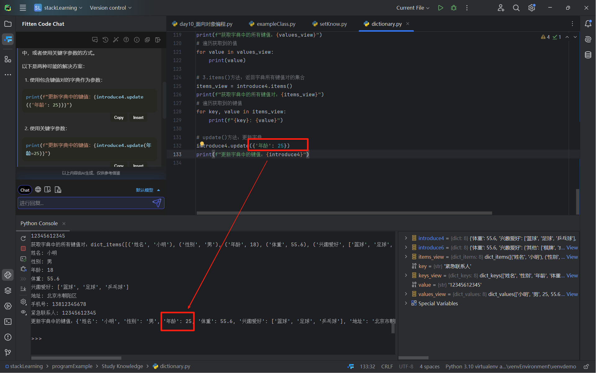This screenshot has width=596, height=373.
Task: Toggle show variables eye icon
Action: (x=23, y=312)
